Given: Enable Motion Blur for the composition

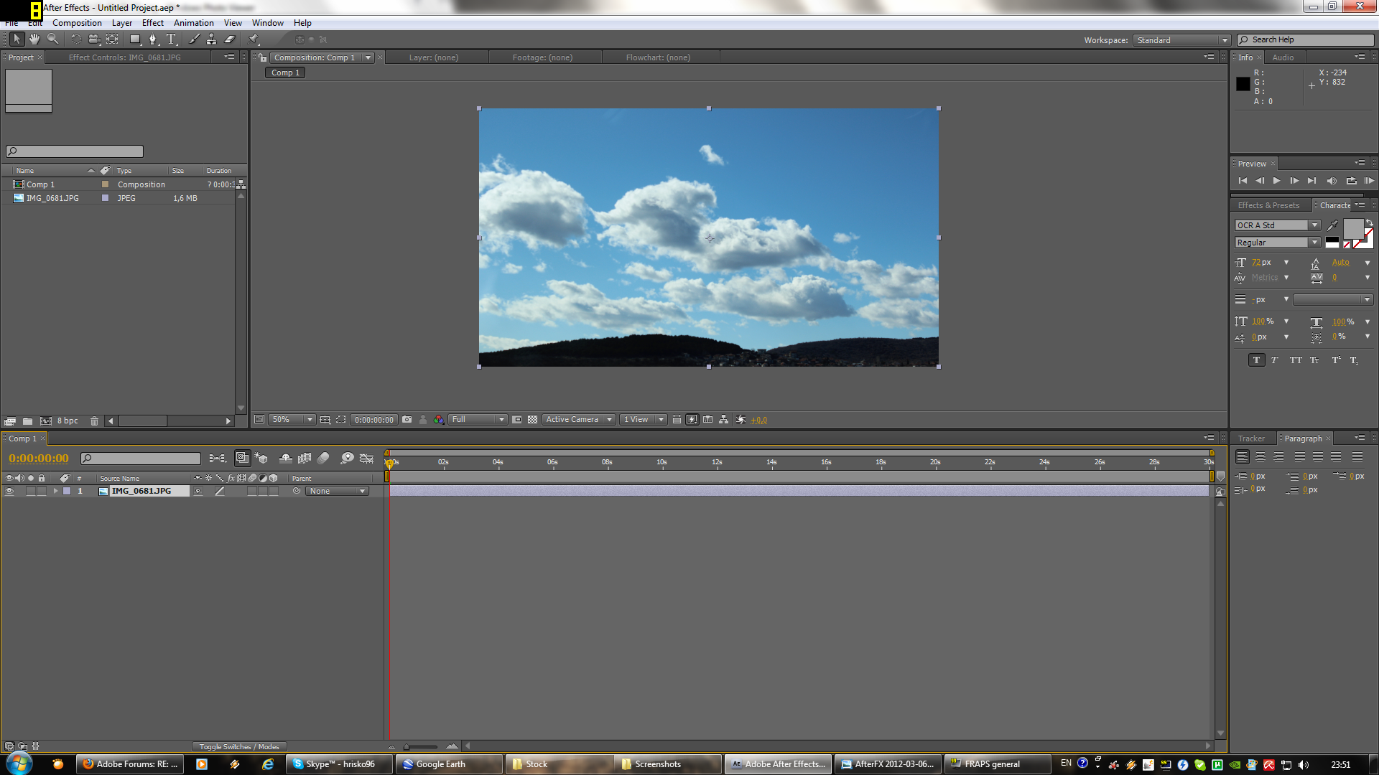Looking at the screenshot, I should 323,458.
